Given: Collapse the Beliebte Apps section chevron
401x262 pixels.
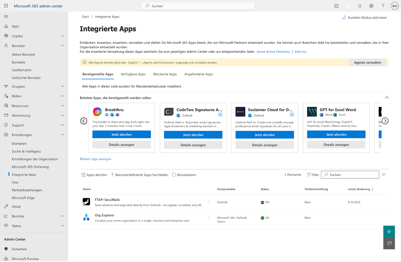Looking at the screenshot, I should [x=387, y=97].
